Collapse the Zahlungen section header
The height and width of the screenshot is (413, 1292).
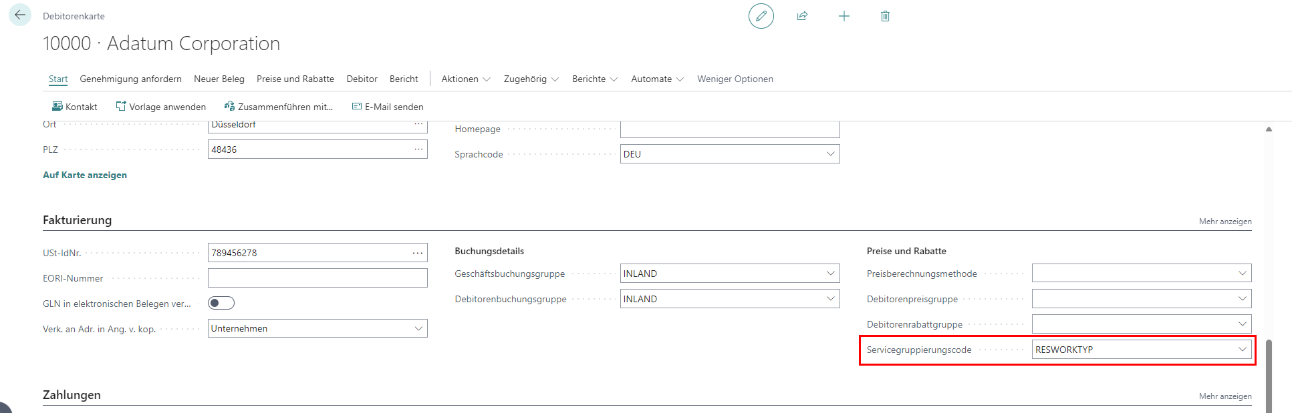[72, 395]
